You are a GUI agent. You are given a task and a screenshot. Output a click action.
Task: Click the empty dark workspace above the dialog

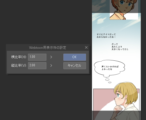45,22
